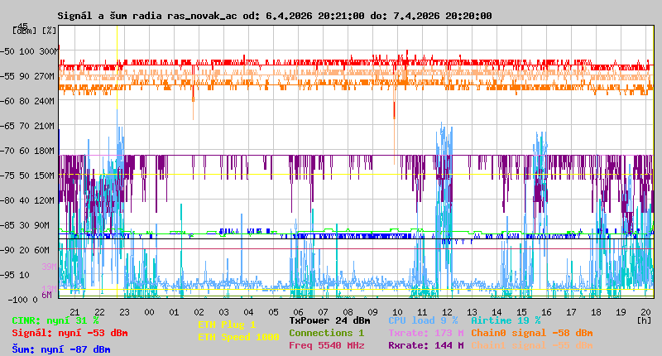Image resolution: width=662 pixels, height=356 pixels.
Task: Click the [dBm] [%] axis unit label
Action: 35,31
